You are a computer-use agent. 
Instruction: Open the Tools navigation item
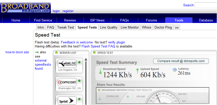179,20
